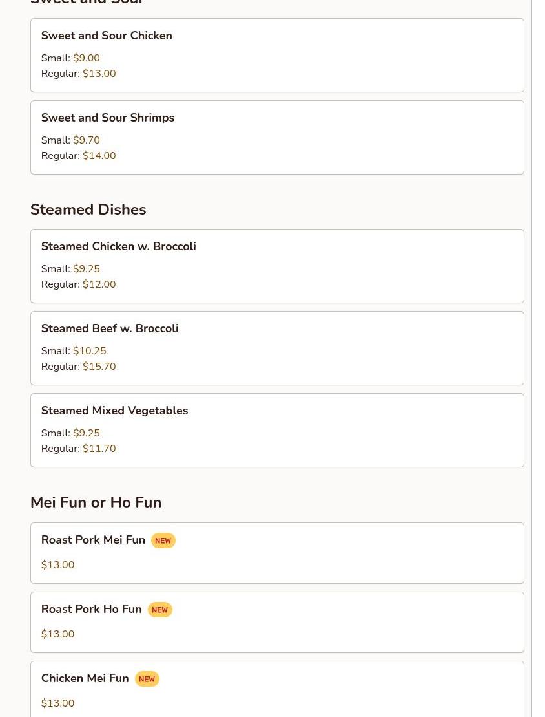The image size is (545, 717).
Task: Pick Sweet and Sour Shrimps regular price $14.00
Action: click(x=99, y=156)
